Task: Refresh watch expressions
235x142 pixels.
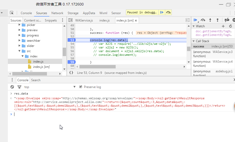Action: 231,26
